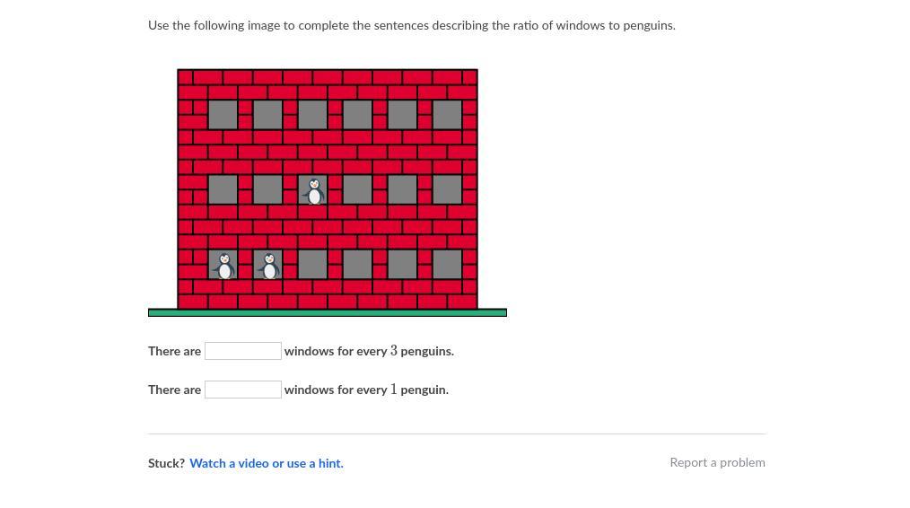
Task: Click the fourth gray window in the middle row
Action: tap(357, 190)
